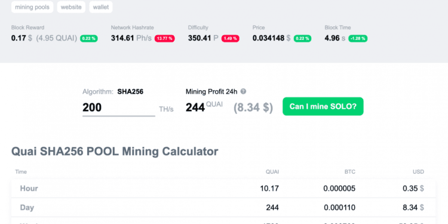Click the QUAI column header
Image resolution: width=448 pixels, height=224 pixels.
(x=272, y=171)
